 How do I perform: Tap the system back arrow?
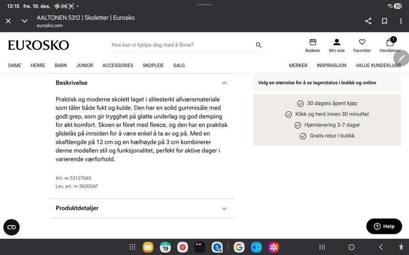[381, 247]
